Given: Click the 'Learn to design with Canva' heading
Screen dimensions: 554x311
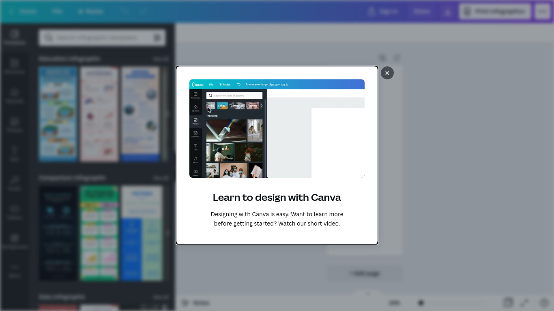Looking at the screenshot, I should click(277, 197).
